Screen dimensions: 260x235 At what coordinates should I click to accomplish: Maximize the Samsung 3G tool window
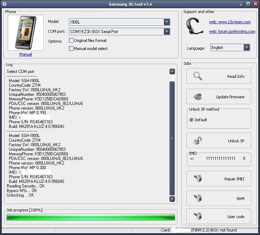248,4
